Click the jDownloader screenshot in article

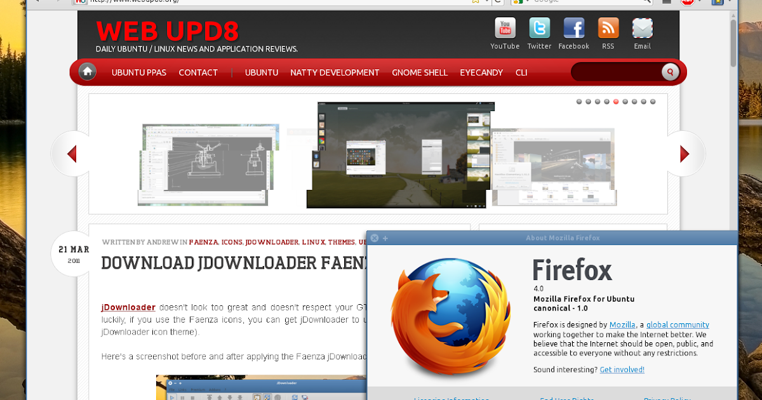262,387
